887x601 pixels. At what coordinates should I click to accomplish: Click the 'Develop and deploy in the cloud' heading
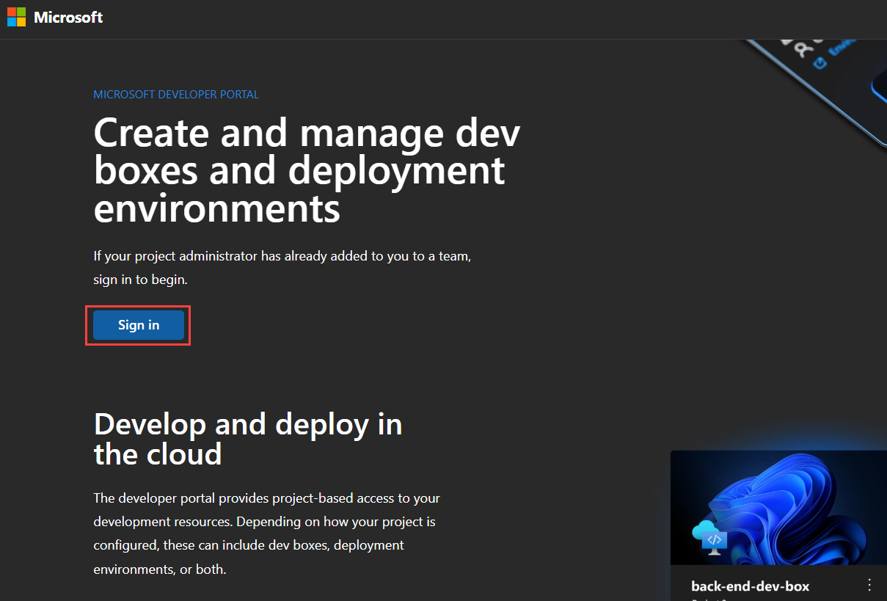pos(248,439)
